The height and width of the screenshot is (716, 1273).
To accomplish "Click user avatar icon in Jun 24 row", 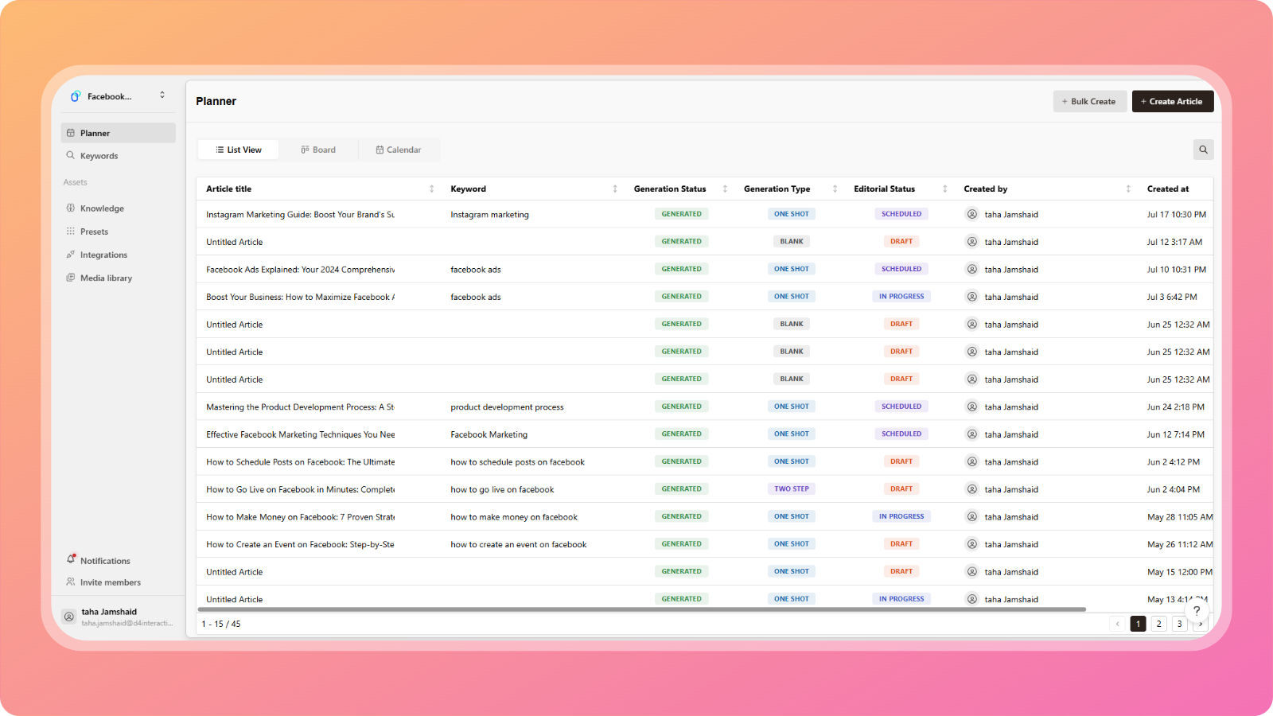I will tap(972, 407).
